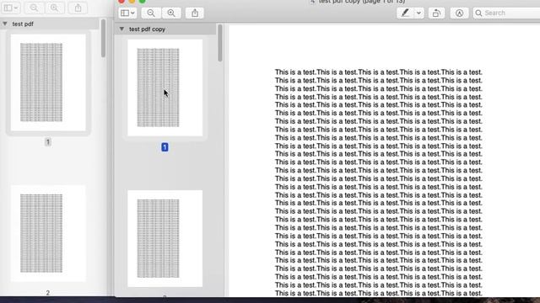Screen dimensions: 540x303
Task: Click page 1 label in test pdf window
Action: click(x=48, y=142)
